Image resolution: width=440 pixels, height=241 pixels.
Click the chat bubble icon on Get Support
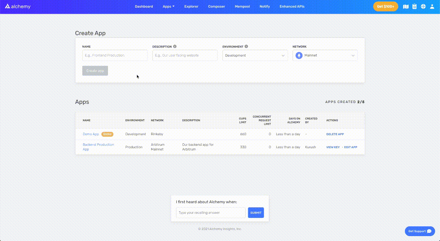tap(429, 231)
